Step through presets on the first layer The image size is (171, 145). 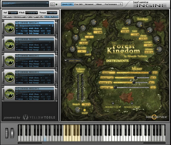53,26
